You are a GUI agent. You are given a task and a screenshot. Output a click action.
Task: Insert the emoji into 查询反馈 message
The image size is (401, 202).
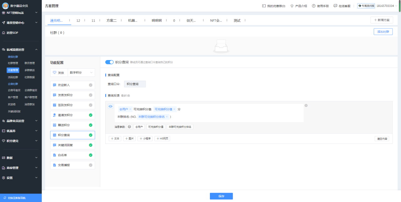pos(129,127)
